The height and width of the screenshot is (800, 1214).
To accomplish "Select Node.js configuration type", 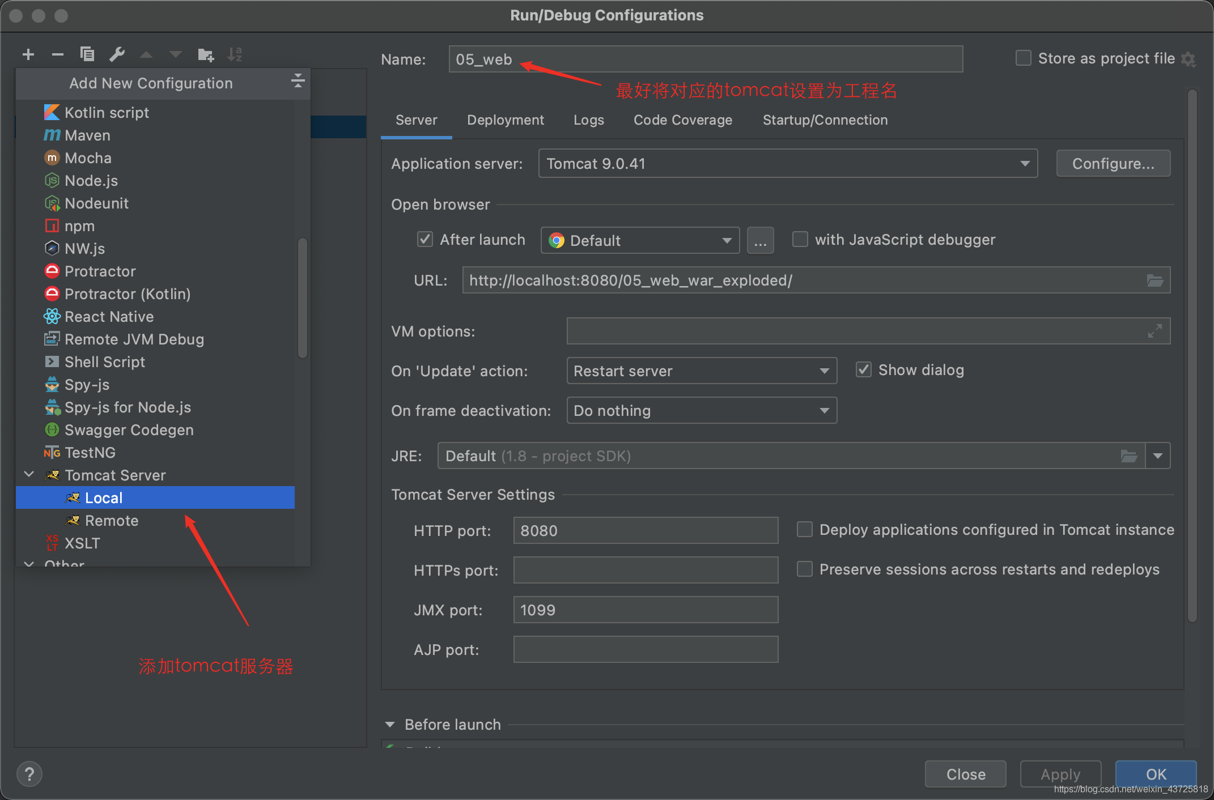I will (155, 180).
